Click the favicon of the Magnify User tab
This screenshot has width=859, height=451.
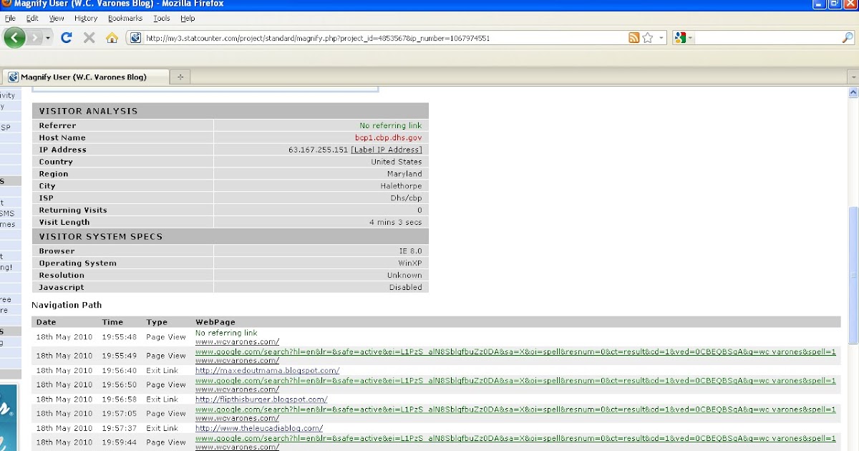point(13,77)
